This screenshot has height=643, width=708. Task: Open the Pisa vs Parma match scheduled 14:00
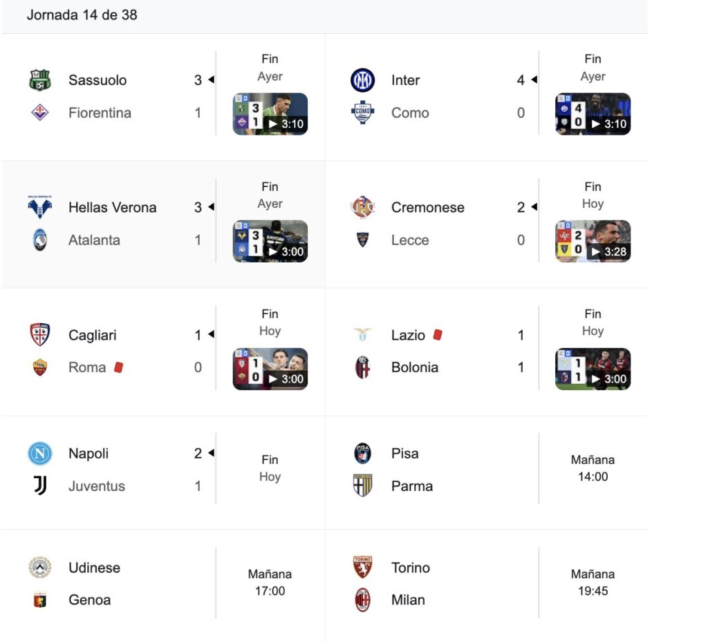(593, 468)
